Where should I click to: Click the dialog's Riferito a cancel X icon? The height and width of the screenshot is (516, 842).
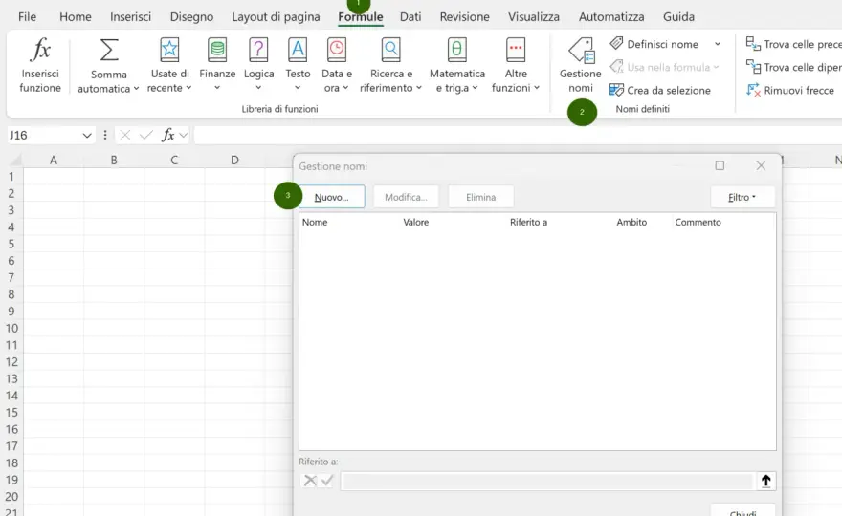310,481
